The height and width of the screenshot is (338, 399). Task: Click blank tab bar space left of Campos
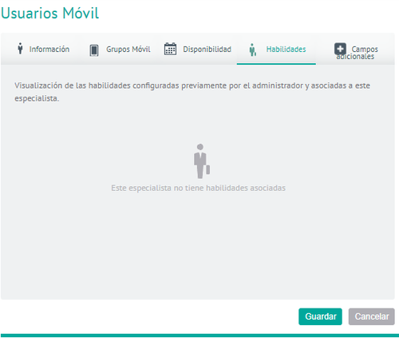tap(325, 50)
